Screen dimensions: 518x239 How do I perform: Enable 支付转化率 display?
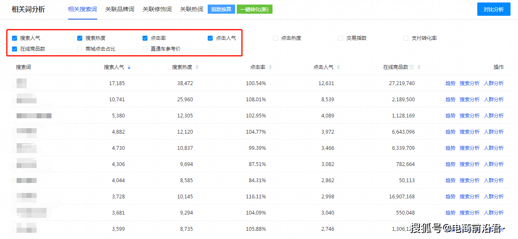pyautogui.click(x=405, y=38)
